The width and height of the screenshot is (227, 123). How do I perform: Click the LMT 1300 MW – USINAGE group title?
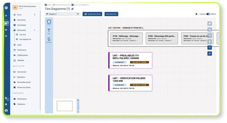pos(126,28)
